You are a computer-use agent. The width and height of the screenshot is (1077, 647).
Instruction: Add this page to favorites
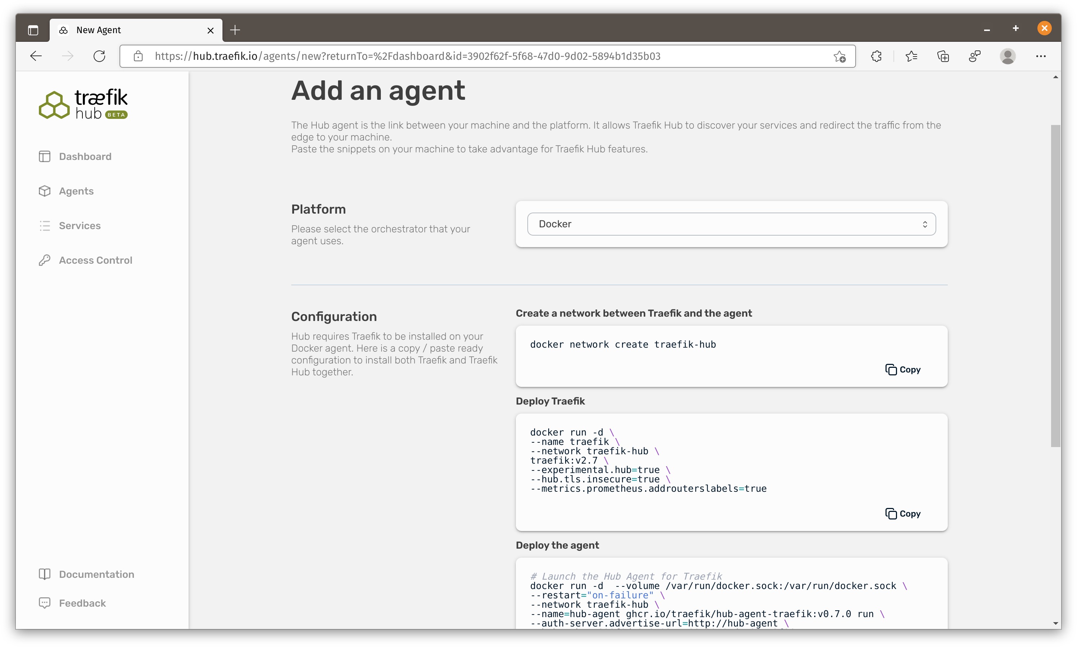(x=840, y=56)
